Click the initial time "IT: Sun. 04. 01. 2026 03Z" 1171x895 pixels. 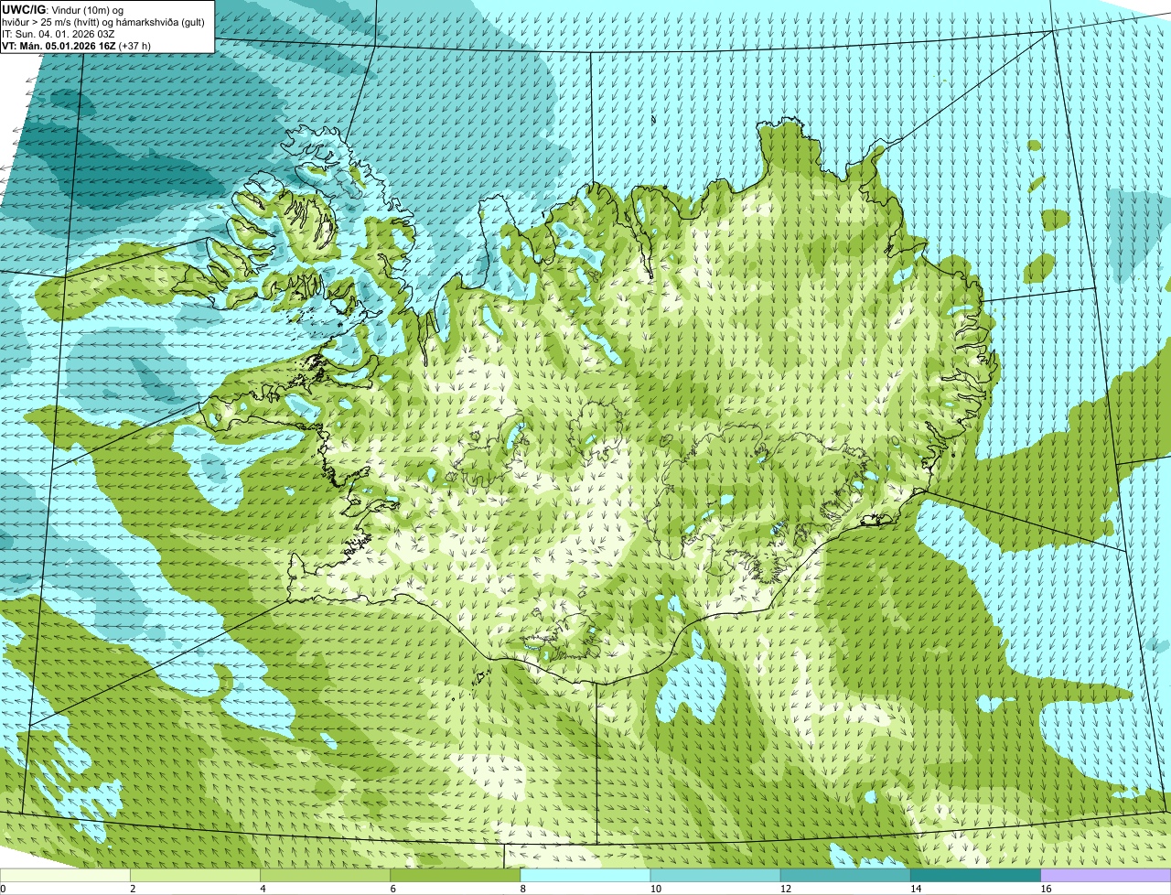pos(59,34)
